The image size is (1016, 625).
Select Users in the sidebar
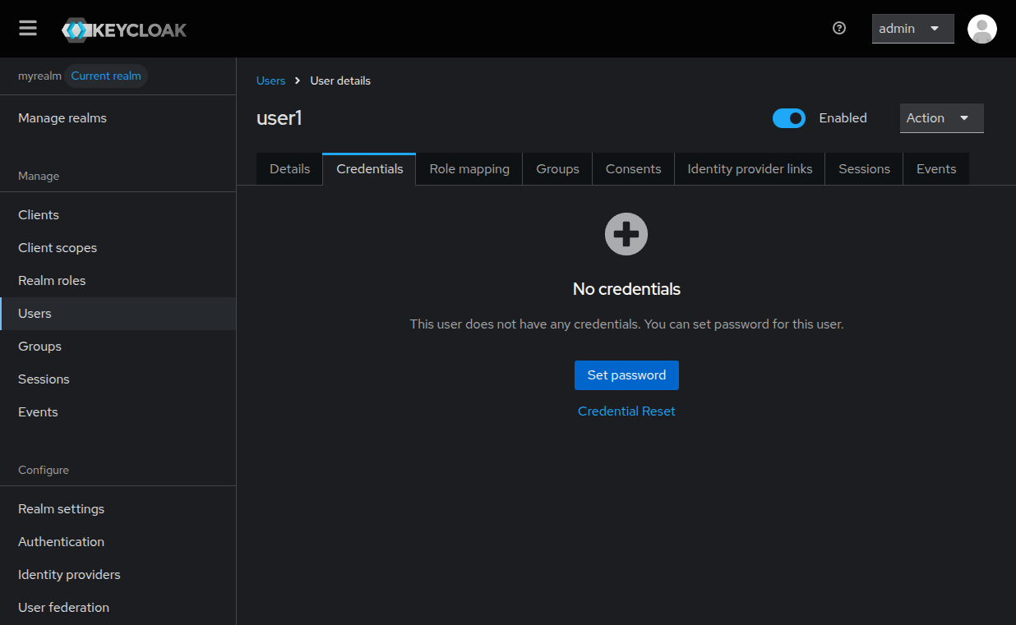click(x=118, y=314)
